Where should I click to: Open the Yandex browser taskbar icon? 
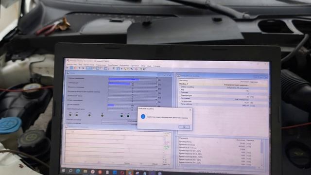coord(93,172)
